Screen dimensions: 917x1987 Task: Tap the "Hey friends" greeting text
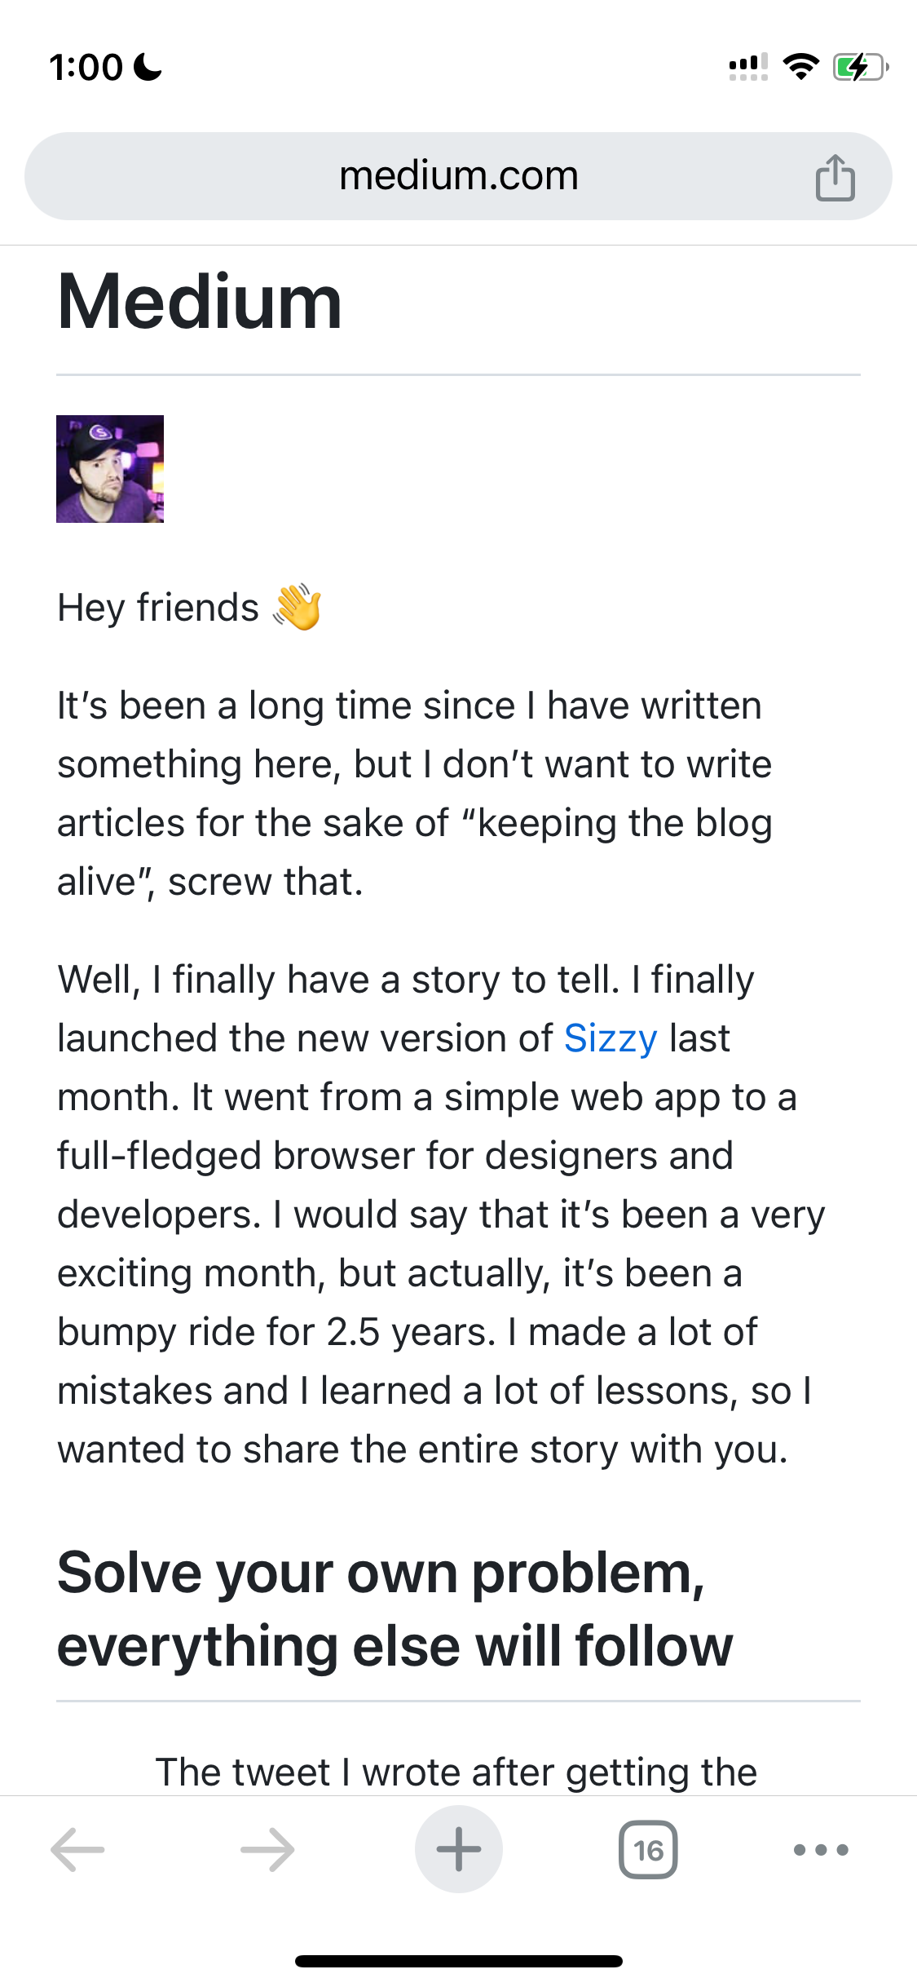[x=158, y=608]
